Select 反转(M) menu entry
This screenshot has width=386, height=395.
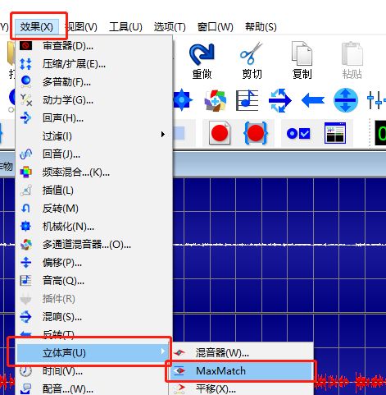point(94,209)
